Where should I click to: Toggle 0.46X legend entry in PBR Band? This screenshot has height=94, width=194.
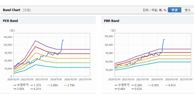click(x=120, y=89)
